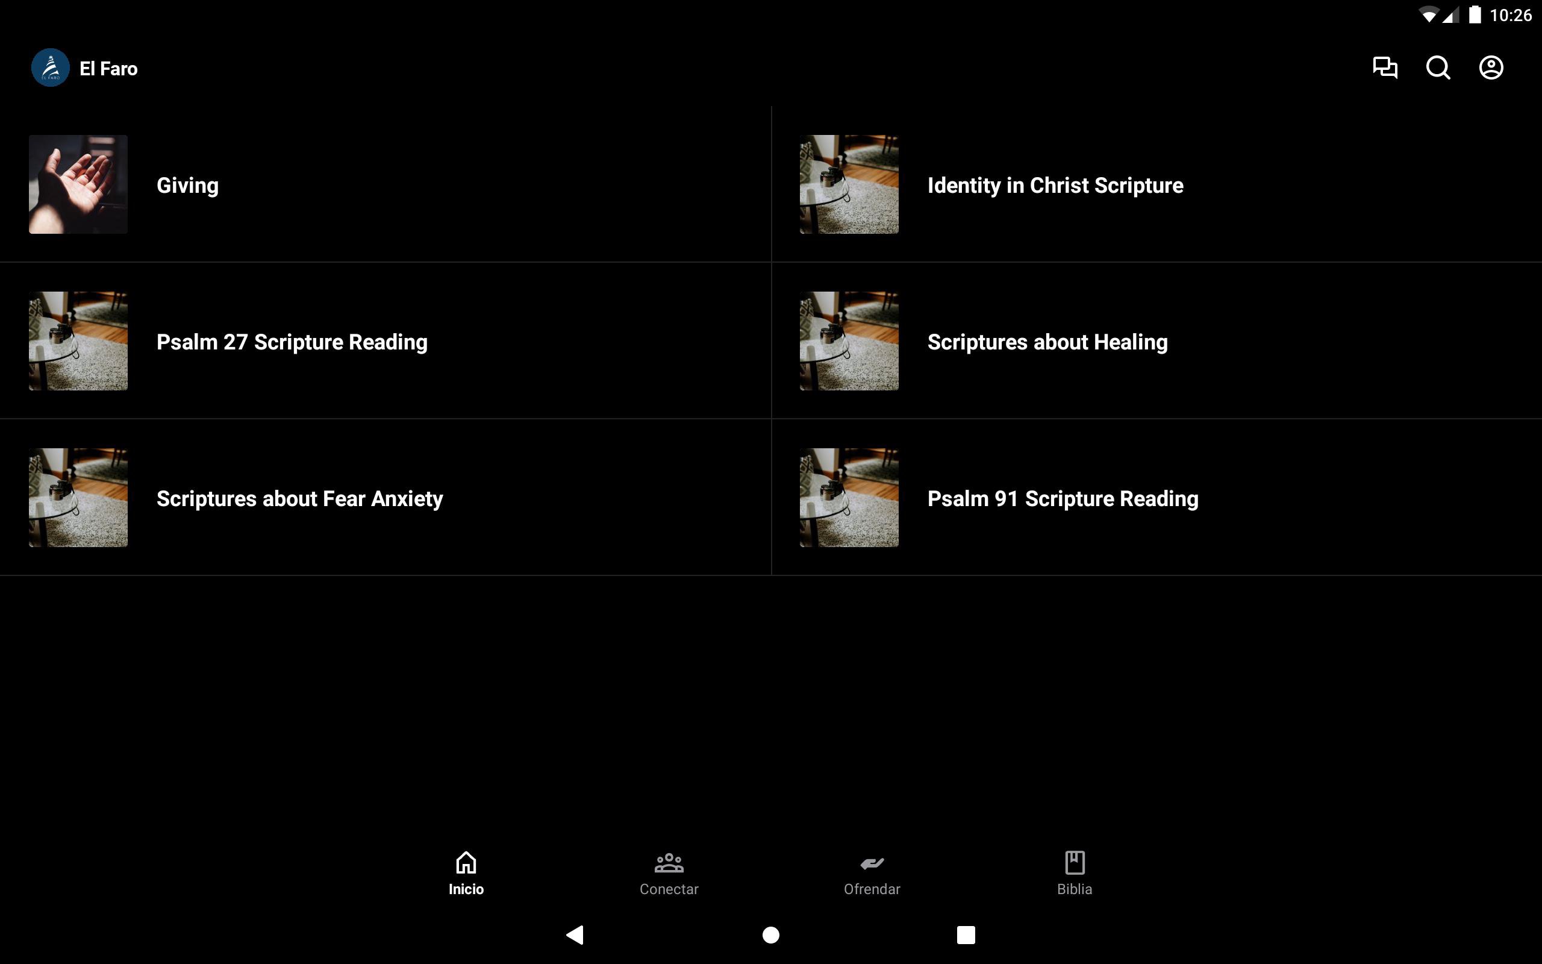Switch to the Conectar tab
Viewport: 1542px width, 964px height.
[669, 873]
